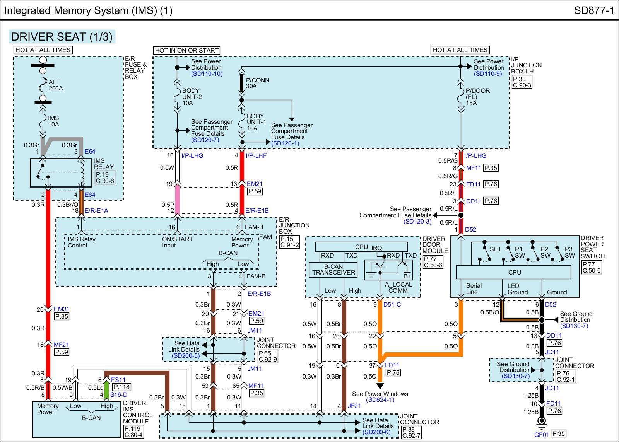Click the pink 0.5P wire segment

point(177,199)
